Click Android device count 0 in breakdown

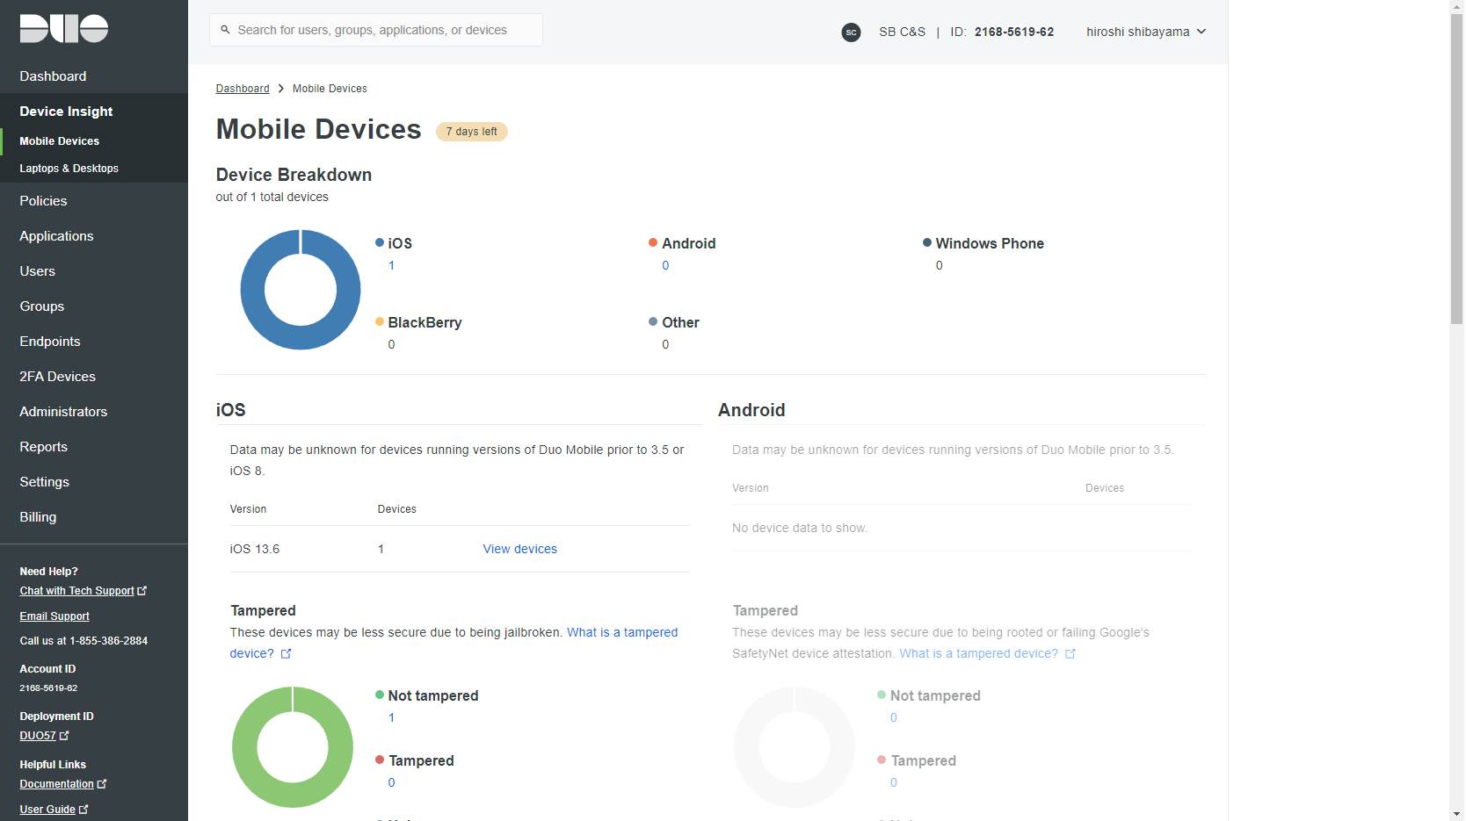click(665, 265)
